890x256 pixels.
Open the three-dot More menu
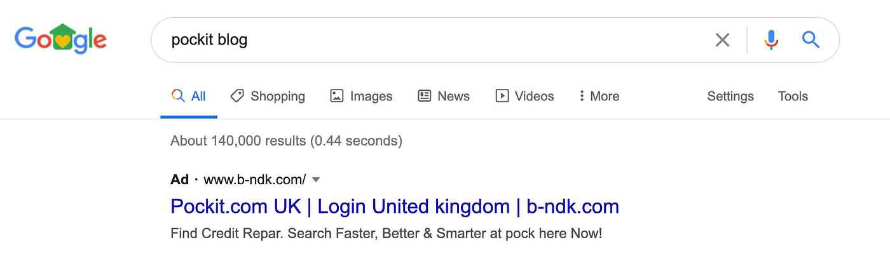click(599, 96)
